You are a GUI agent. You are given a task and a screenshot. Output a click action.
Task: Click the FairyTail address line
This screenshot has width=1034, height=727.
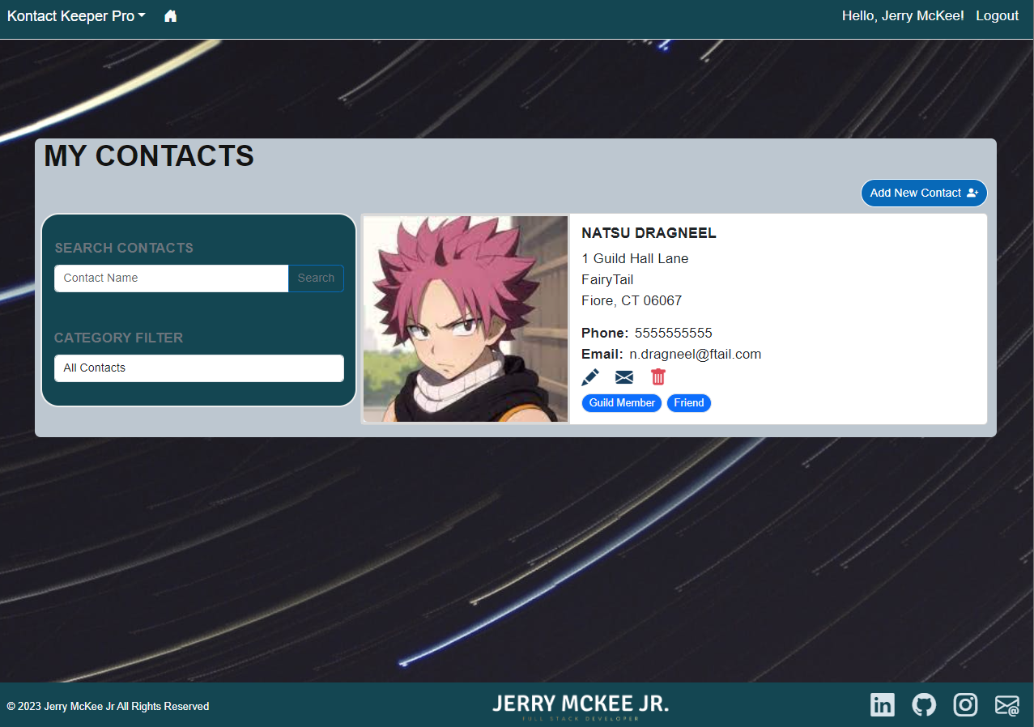(x=607, y=280)
